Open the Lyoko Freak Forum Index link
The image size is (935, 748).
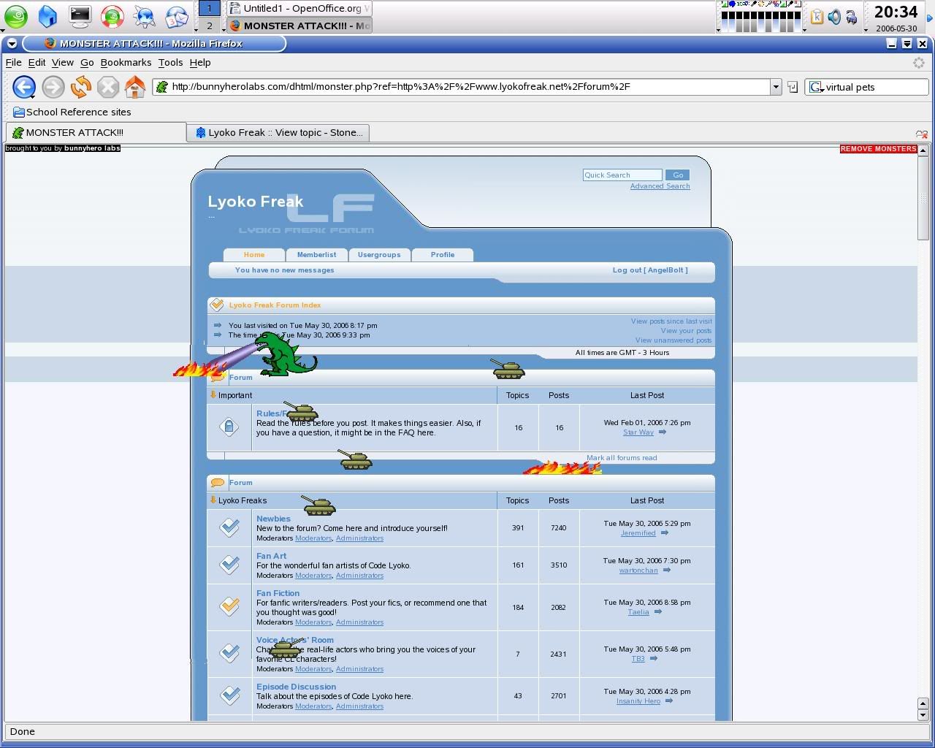pos(275,305)
